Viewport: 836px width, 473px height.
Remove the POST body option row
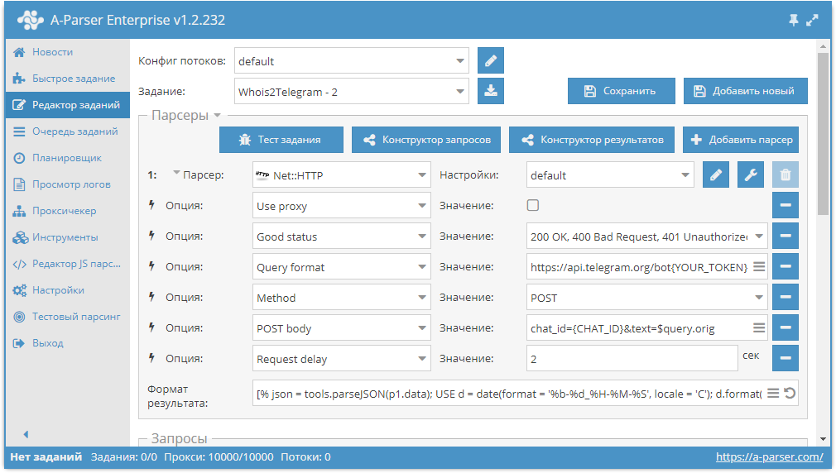(x=786, y=327)
